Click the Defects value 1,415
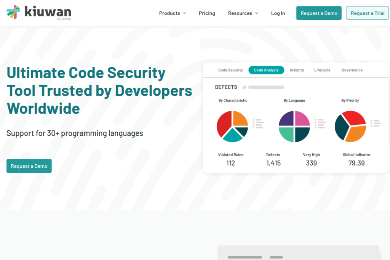Screen dimensions: 390x260 click(x=273, y=163)
